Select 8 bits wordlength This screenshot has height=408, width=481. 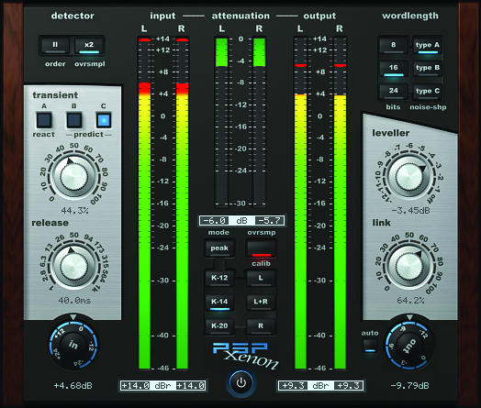393,45
